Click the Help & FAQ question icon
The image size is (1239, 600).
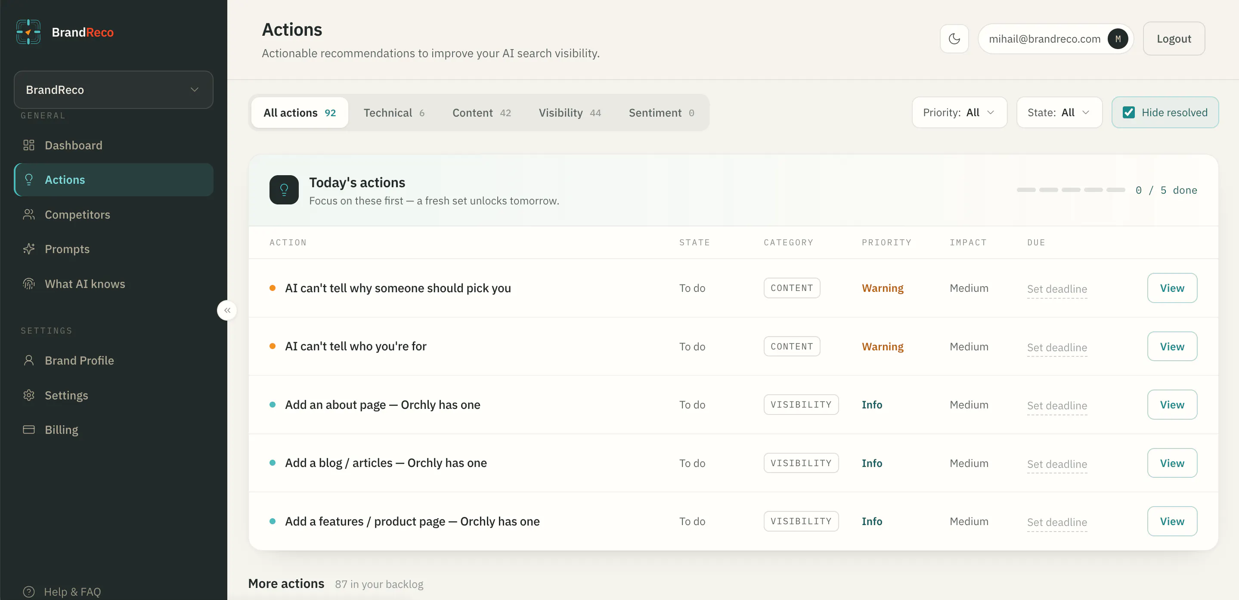click(x=29, y=592)
